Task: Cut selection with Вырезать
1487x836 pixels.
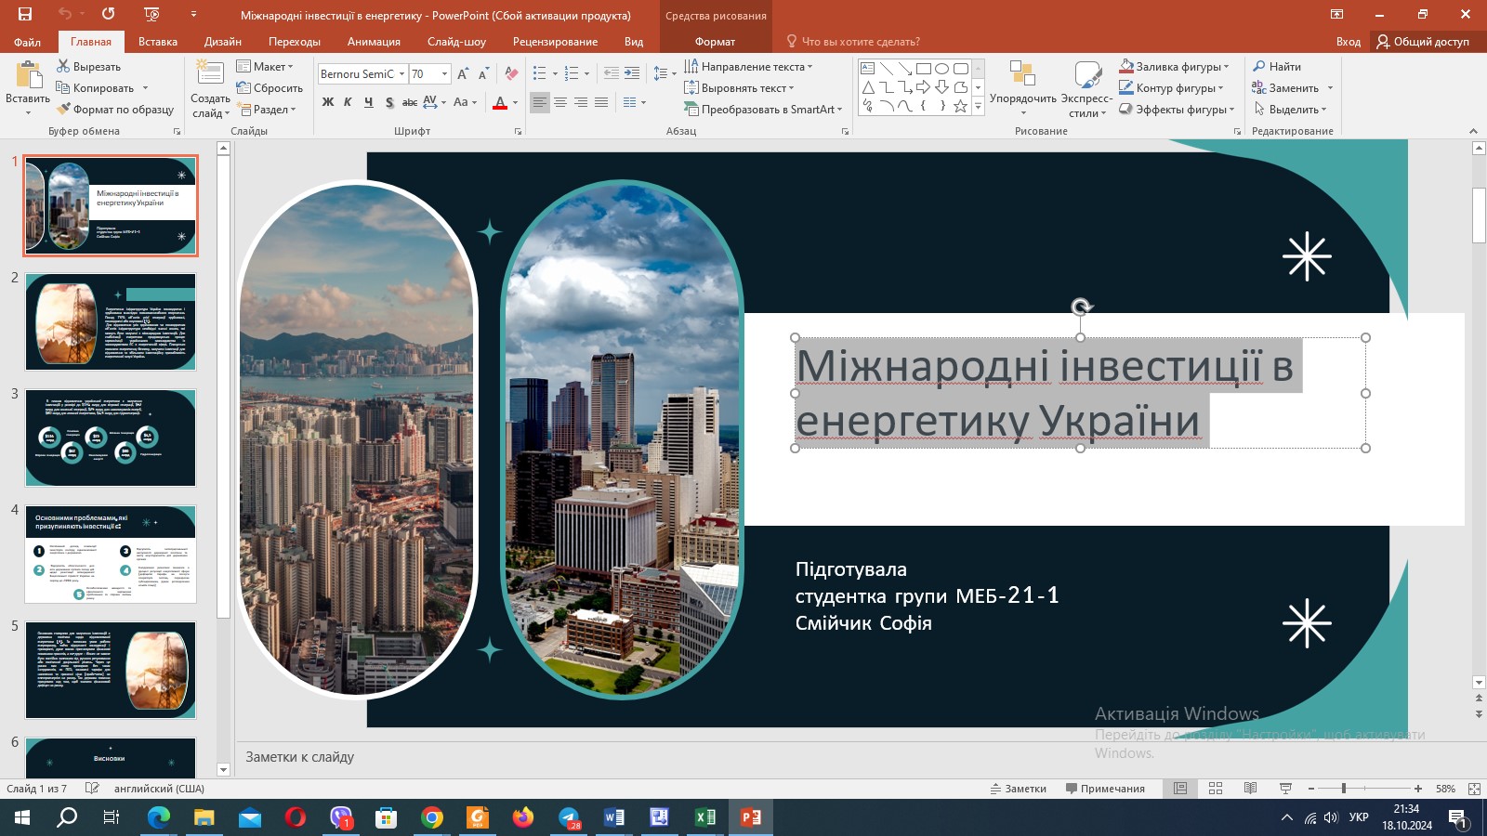Action: pyautogui.click(x=89, y=67)
